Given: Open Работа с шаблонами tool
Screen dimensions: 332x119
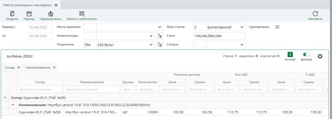Looking at the screenshot, I should (x=82, y=14).
